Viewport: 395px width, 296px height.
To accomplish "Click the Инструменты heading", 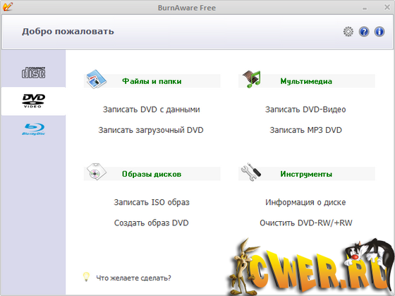I will (x=306, y=174).
